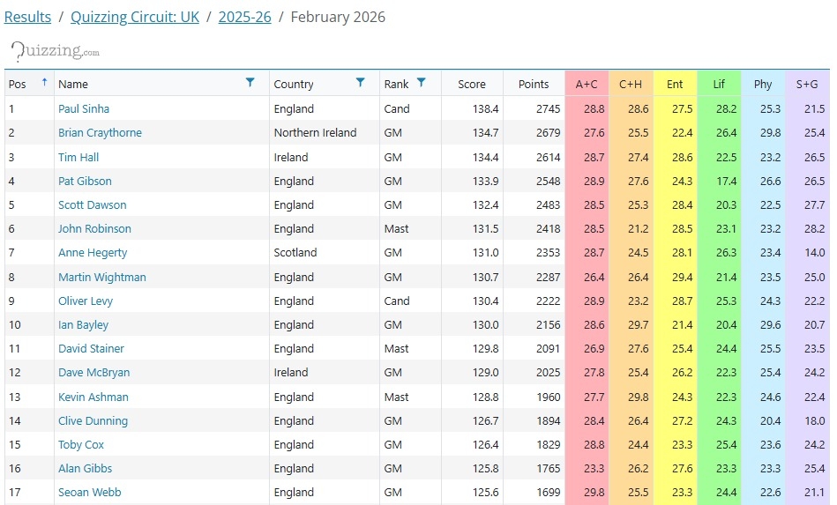Open the Country column filter icon
Screen dimensions: 837x505
click(360, 83)
